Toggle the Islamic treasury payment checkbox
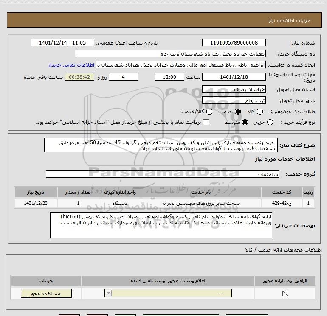This screenshot has height=316, width=327. pyautogui.click(x=206, y=122)
